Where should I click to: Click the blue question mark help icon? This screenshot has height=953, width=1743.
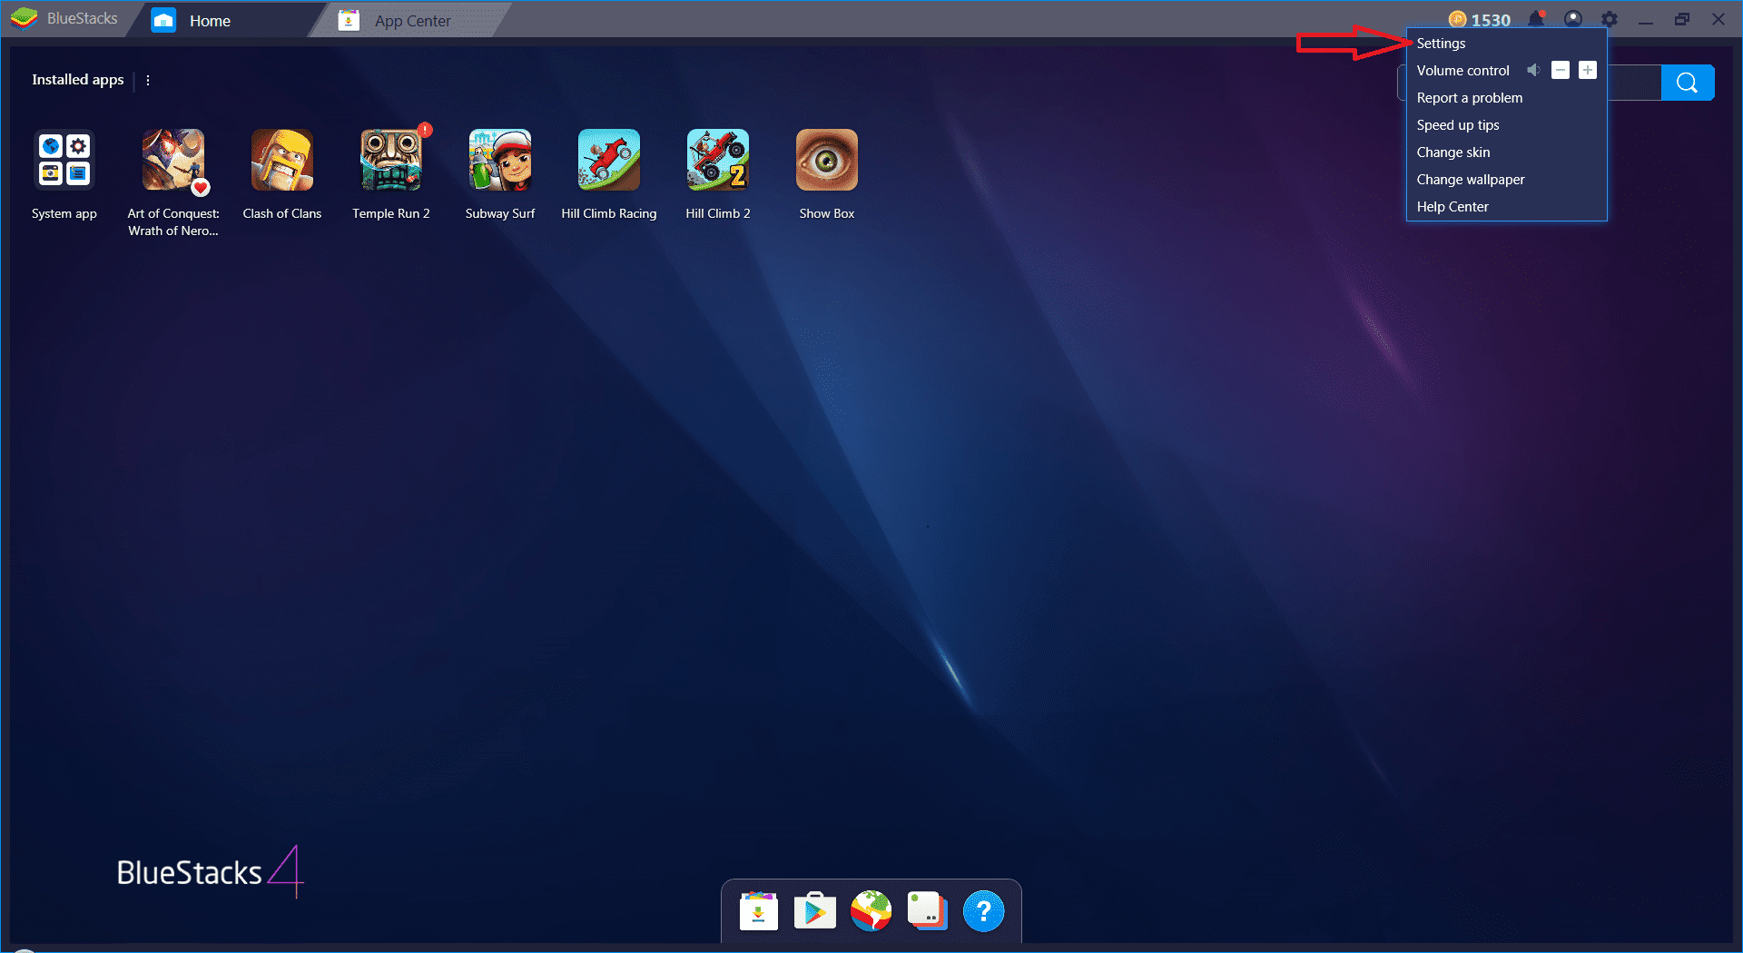(983, 911)
